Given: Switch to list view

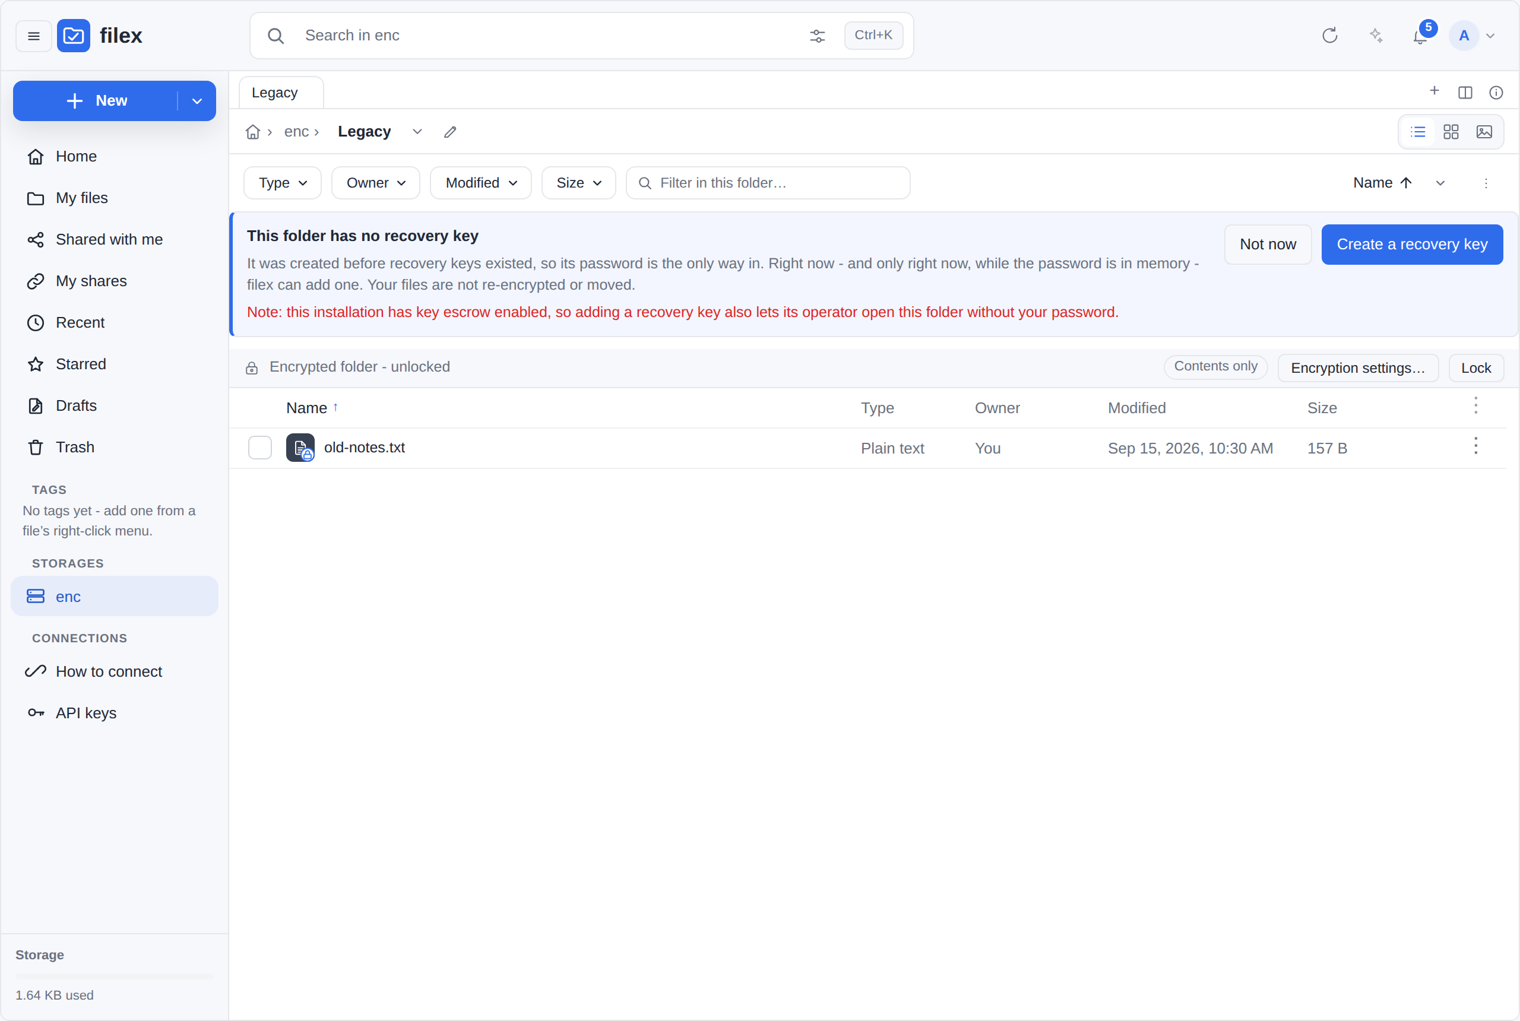Looking at the screenshot, I should pyautogui.click(x=1418, y=132).
